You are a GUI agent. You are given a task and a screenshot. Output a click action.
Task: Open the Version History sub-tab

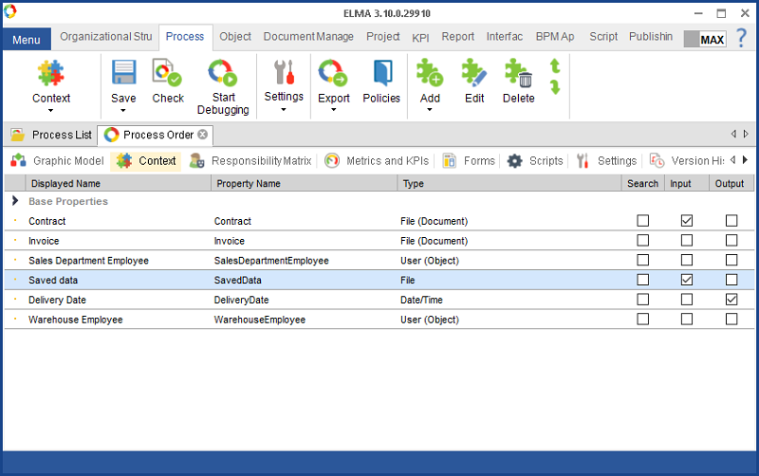point(686,160)
